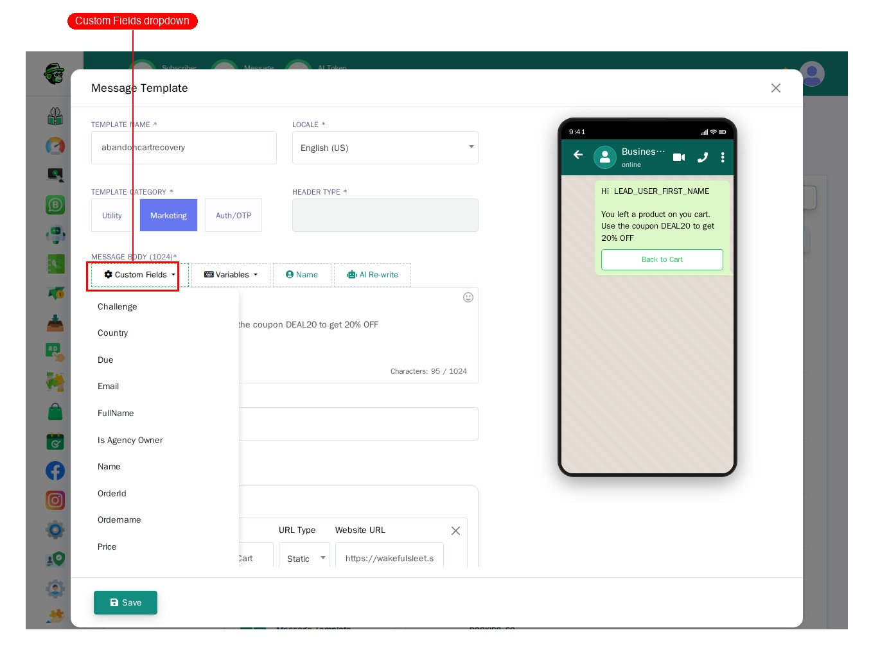Choose Challenge from custom fields list

pyautogui.click(x=118, y=307)
